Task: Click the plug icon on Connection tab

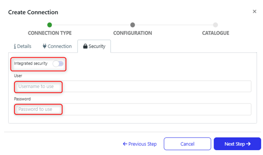Action: click(x=44, y=46)
